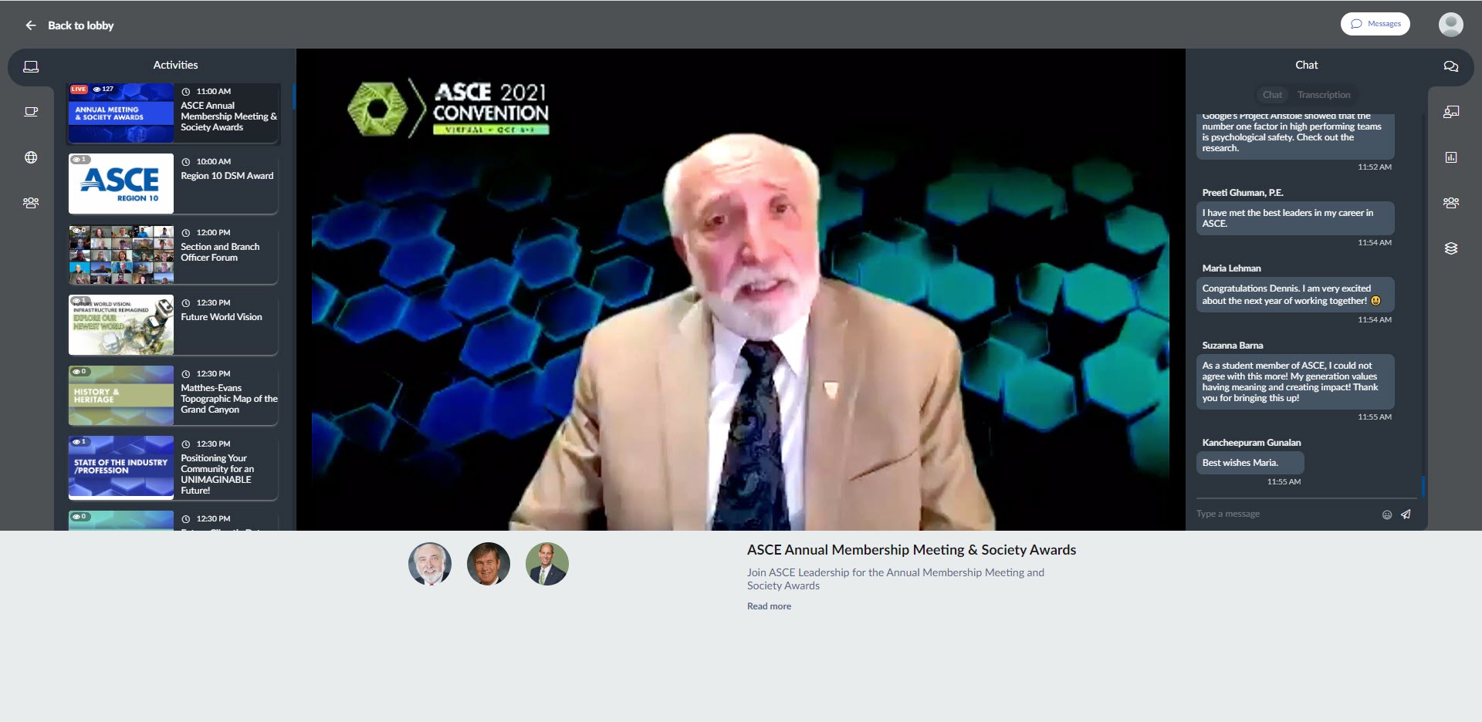Select the stage laptop icon in left sidebar

[x=31, y=66]
